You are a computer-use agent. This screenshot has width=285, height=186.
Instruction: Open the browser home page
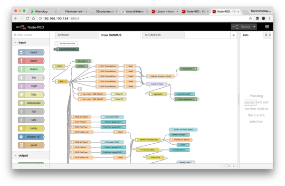click(x=33, y=19)
